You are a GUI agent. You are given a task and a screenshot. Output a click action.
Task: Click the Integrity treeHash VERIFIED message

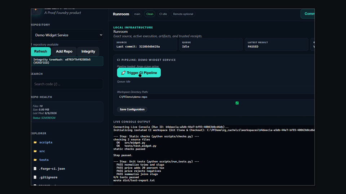67,61
